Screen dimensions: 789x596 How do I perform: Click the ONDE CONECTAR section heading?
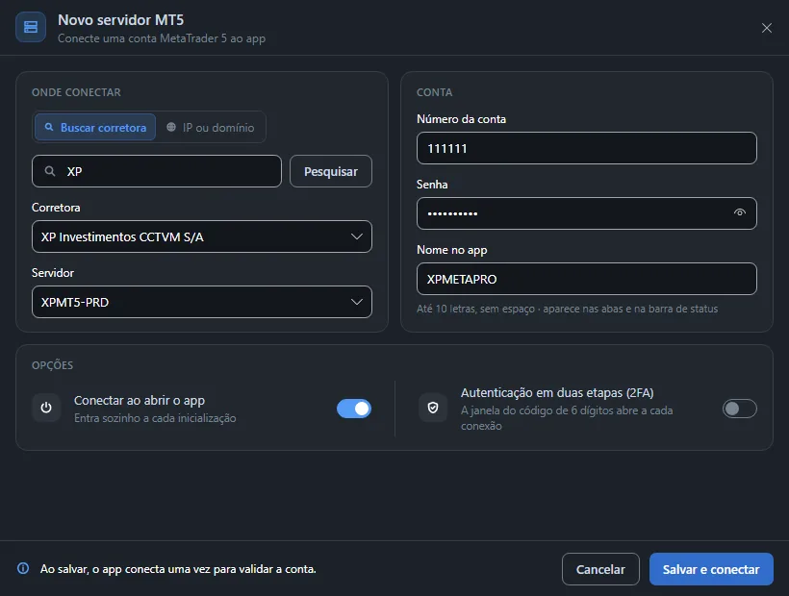(76, 92)
